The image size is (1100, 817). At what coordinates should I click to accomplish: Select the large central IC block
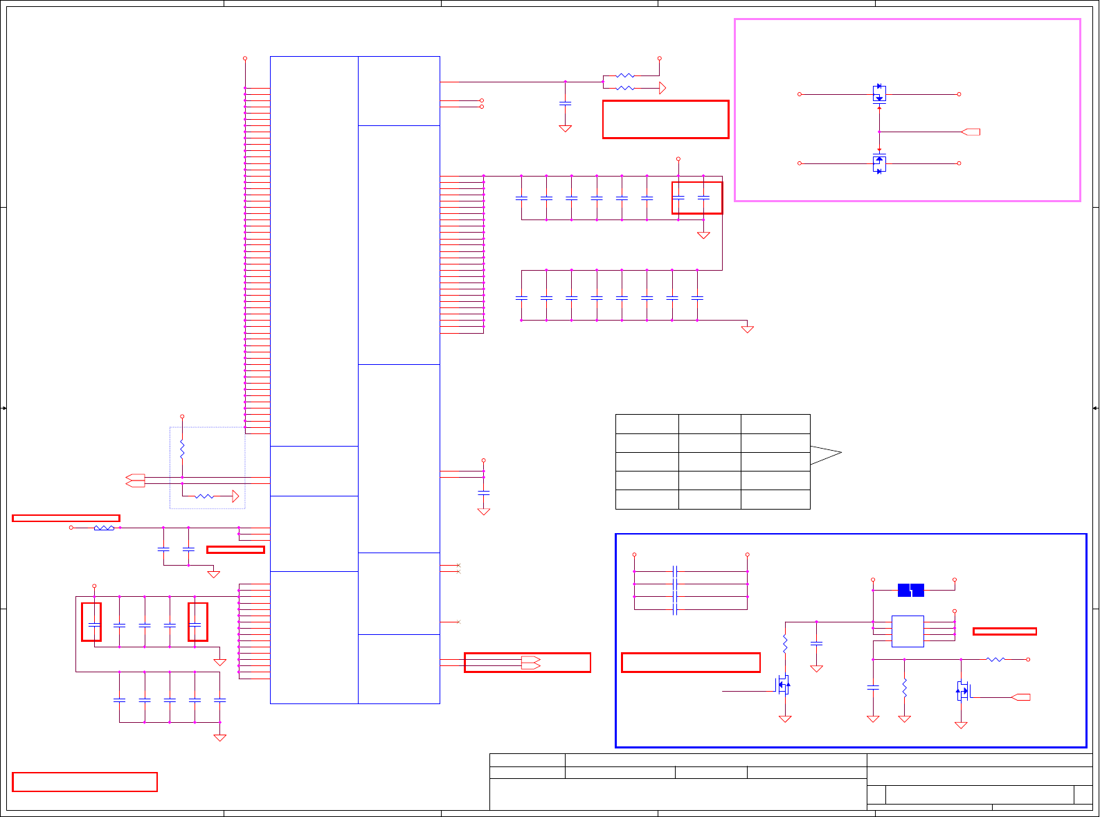[355, 380]
